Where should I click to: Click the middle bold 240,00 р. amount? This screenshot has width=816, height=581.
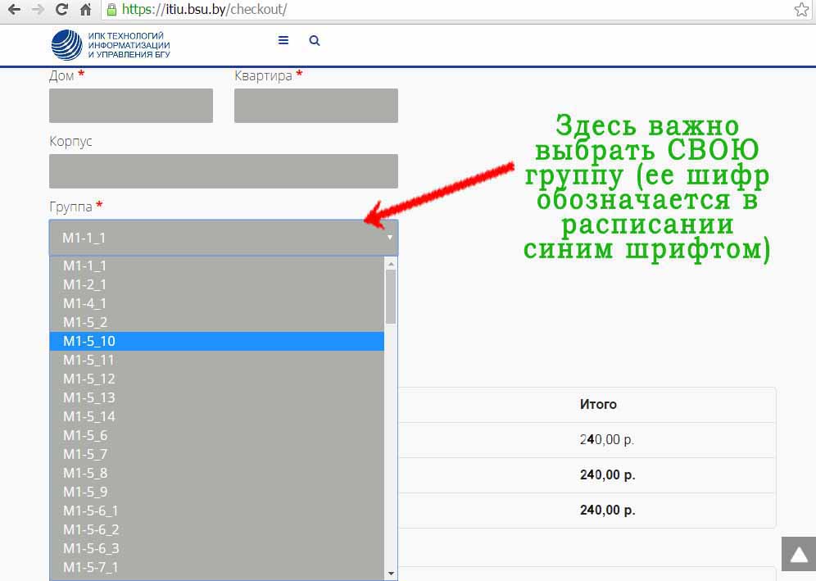coord(607,474)
